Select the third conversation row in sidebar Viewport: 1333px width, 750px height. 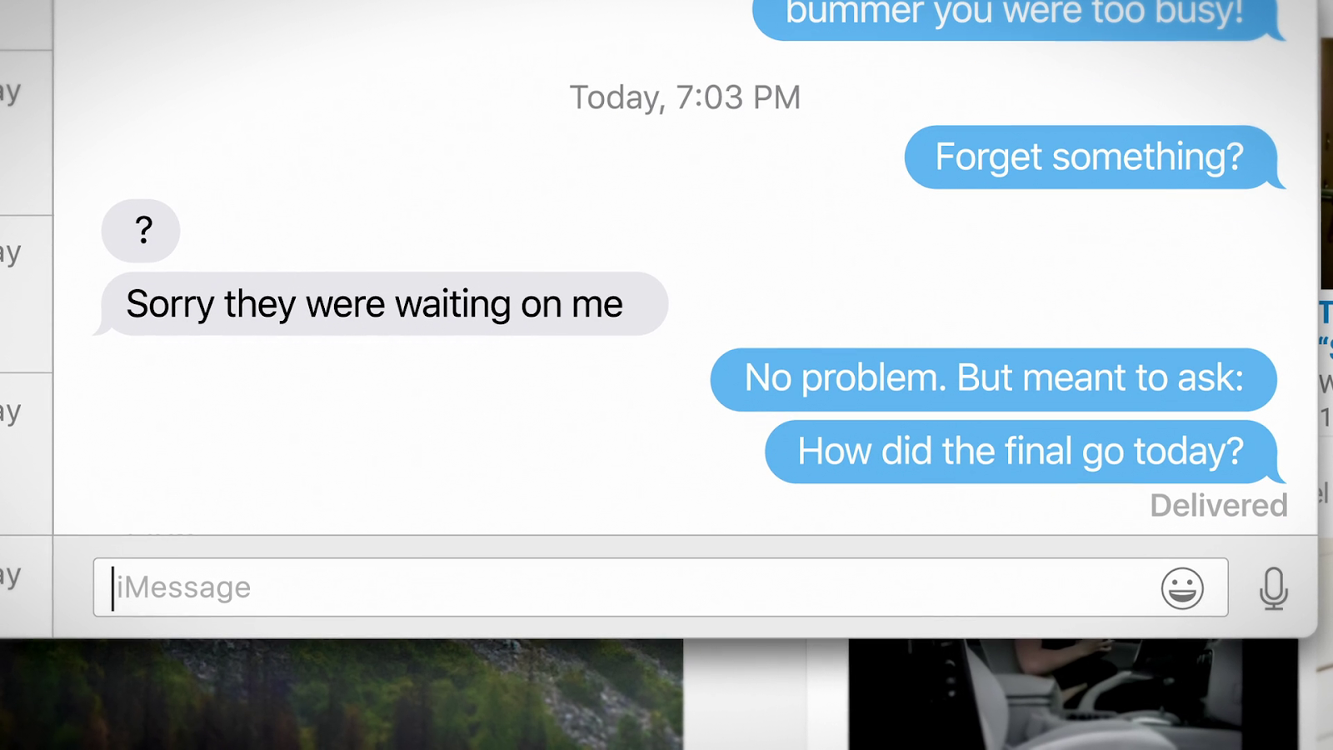click(26, 453)
